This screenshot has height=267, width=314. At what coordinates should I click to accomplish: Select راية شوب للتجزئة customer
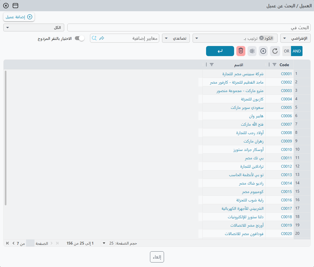point(250,200)
